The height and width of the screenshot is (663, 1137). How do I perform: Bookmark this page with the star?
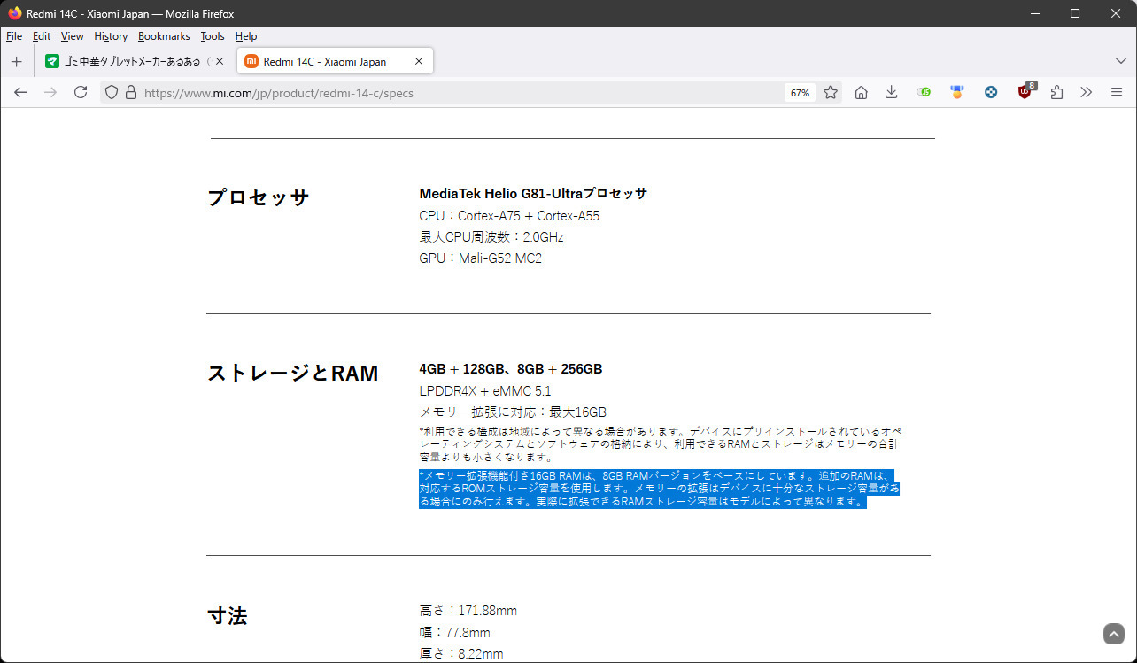pos(831,92)
